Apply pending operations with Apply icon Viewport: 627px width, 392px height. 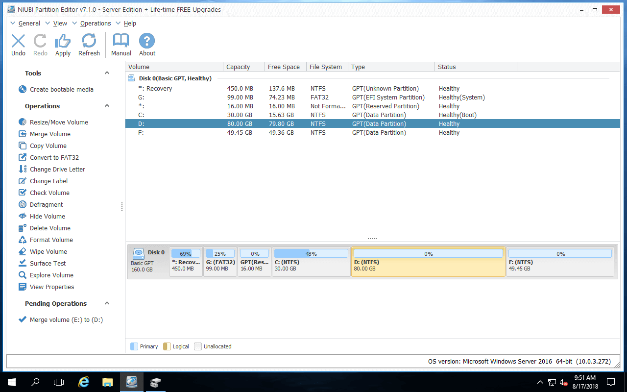(x=63, y=41)
